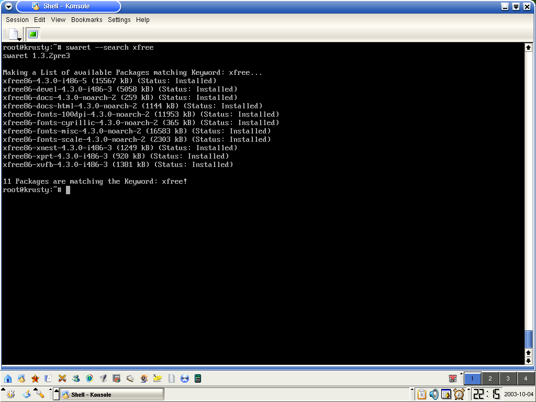Click the arrow above the wrench icon

pos(36,389)
